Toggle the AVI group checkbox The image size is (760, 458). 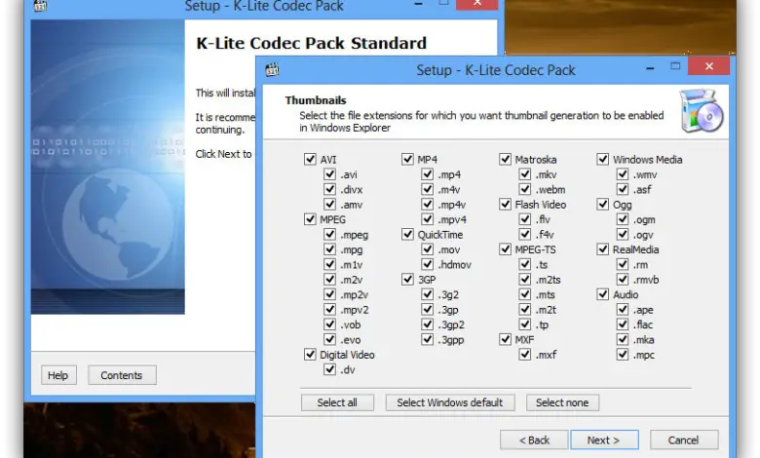tap(310, 159)
